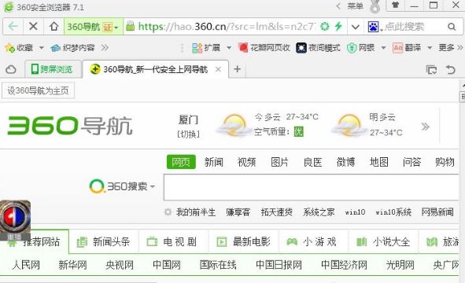
Task: Expand the 翻译 dropdown arrow
Action: point(430,48)
